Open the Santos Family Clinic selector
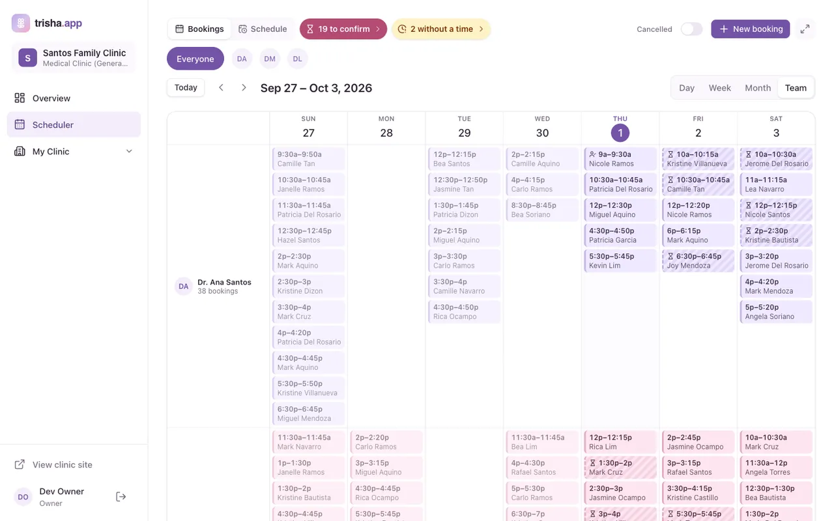Screen dimensions: 834x521 pos(74,57)
